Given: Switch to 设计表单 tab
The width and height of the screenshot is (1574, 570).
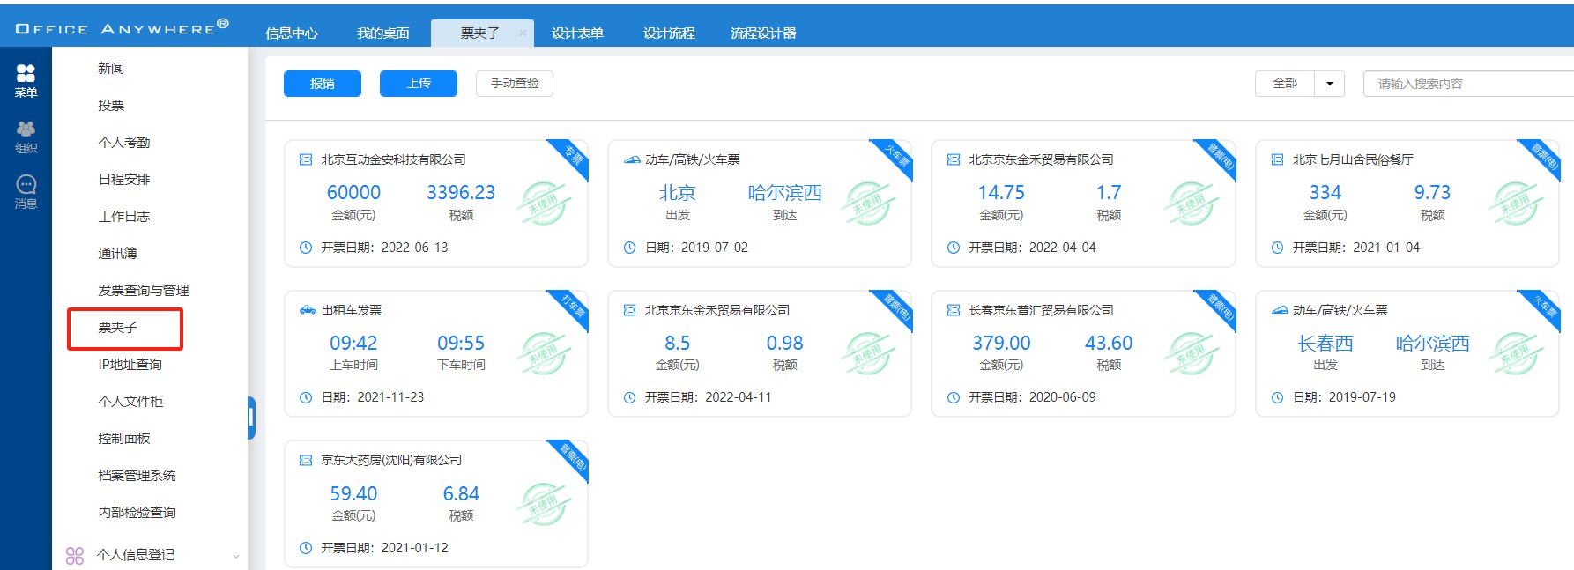Looking at the screenshot, I should tap(577, 33).
